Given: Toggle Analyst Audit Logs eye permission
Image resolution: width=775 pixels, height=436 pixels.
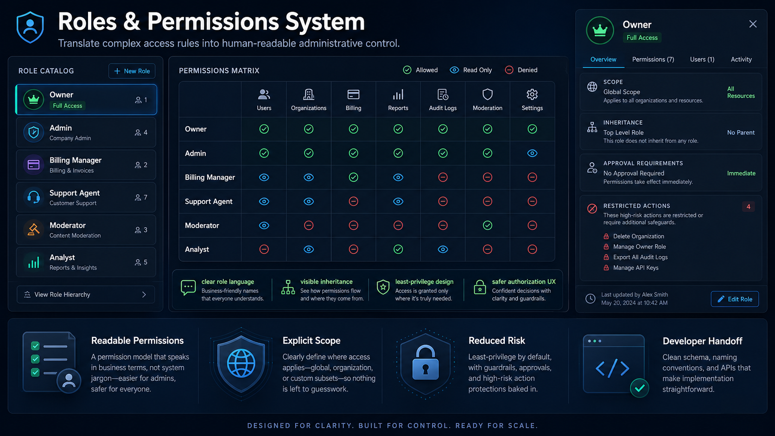Looking at the screenshot, I should click(443, 249).
